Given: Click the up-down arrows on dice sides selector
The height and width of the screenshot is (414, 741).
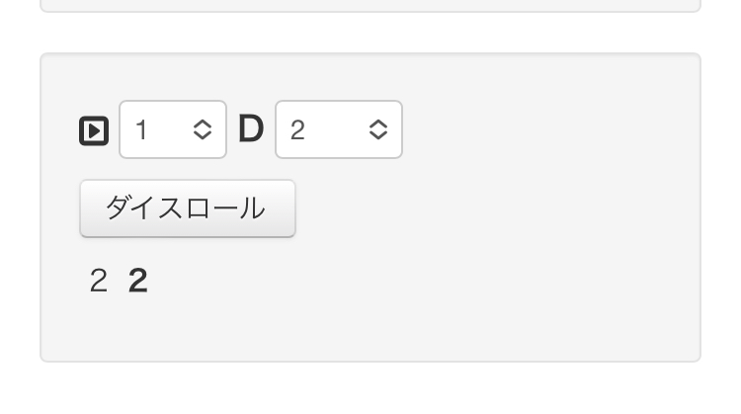Looking at the screenshot, I should (x=377, y=129).
